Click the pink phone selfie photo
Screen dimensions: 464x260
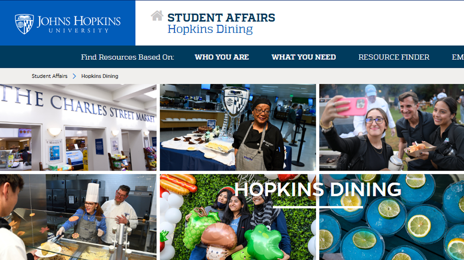pos(392,127)
